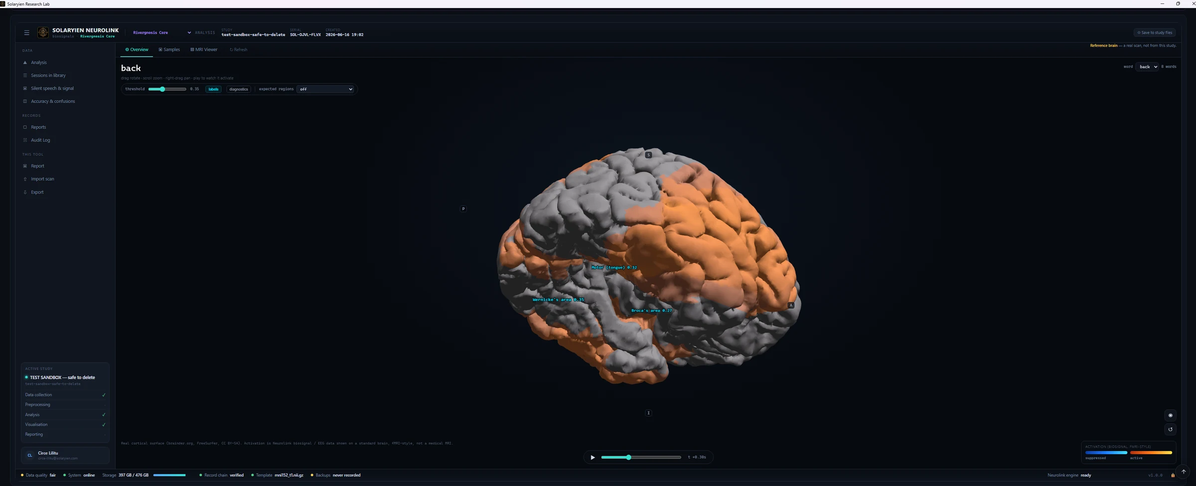Click the lock icon in status bar
1196x486 pixels.
click(x=1173, y=476)
